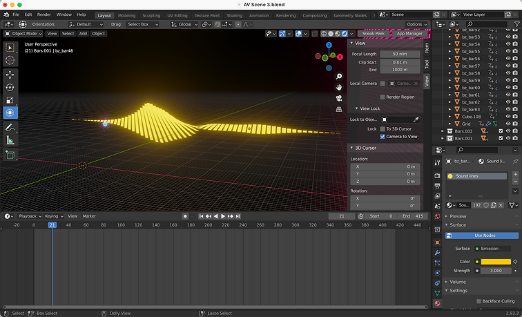
Task: Activate the 3D Cursor tool
Action: 10,60
